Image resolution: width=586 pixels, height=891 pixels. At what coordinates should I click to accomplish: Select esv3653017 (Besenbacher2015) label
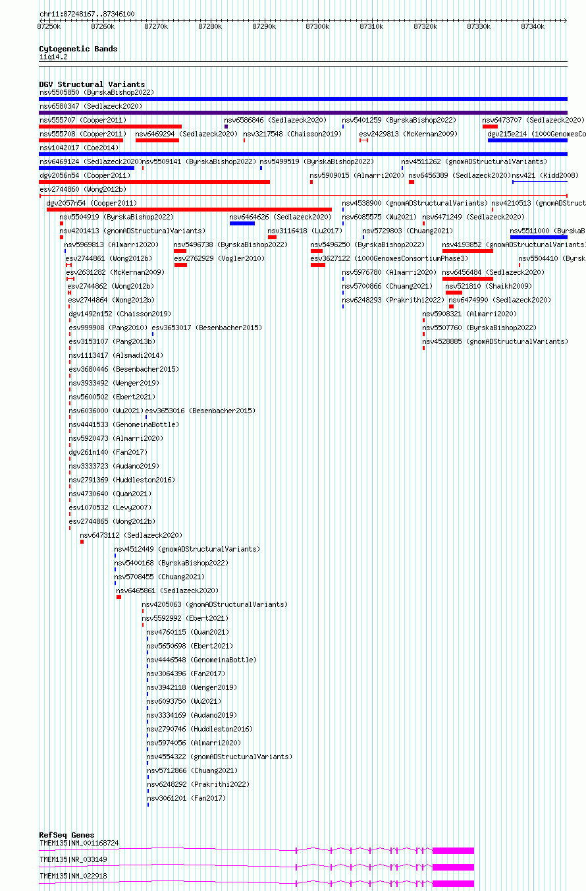(207, 328)
